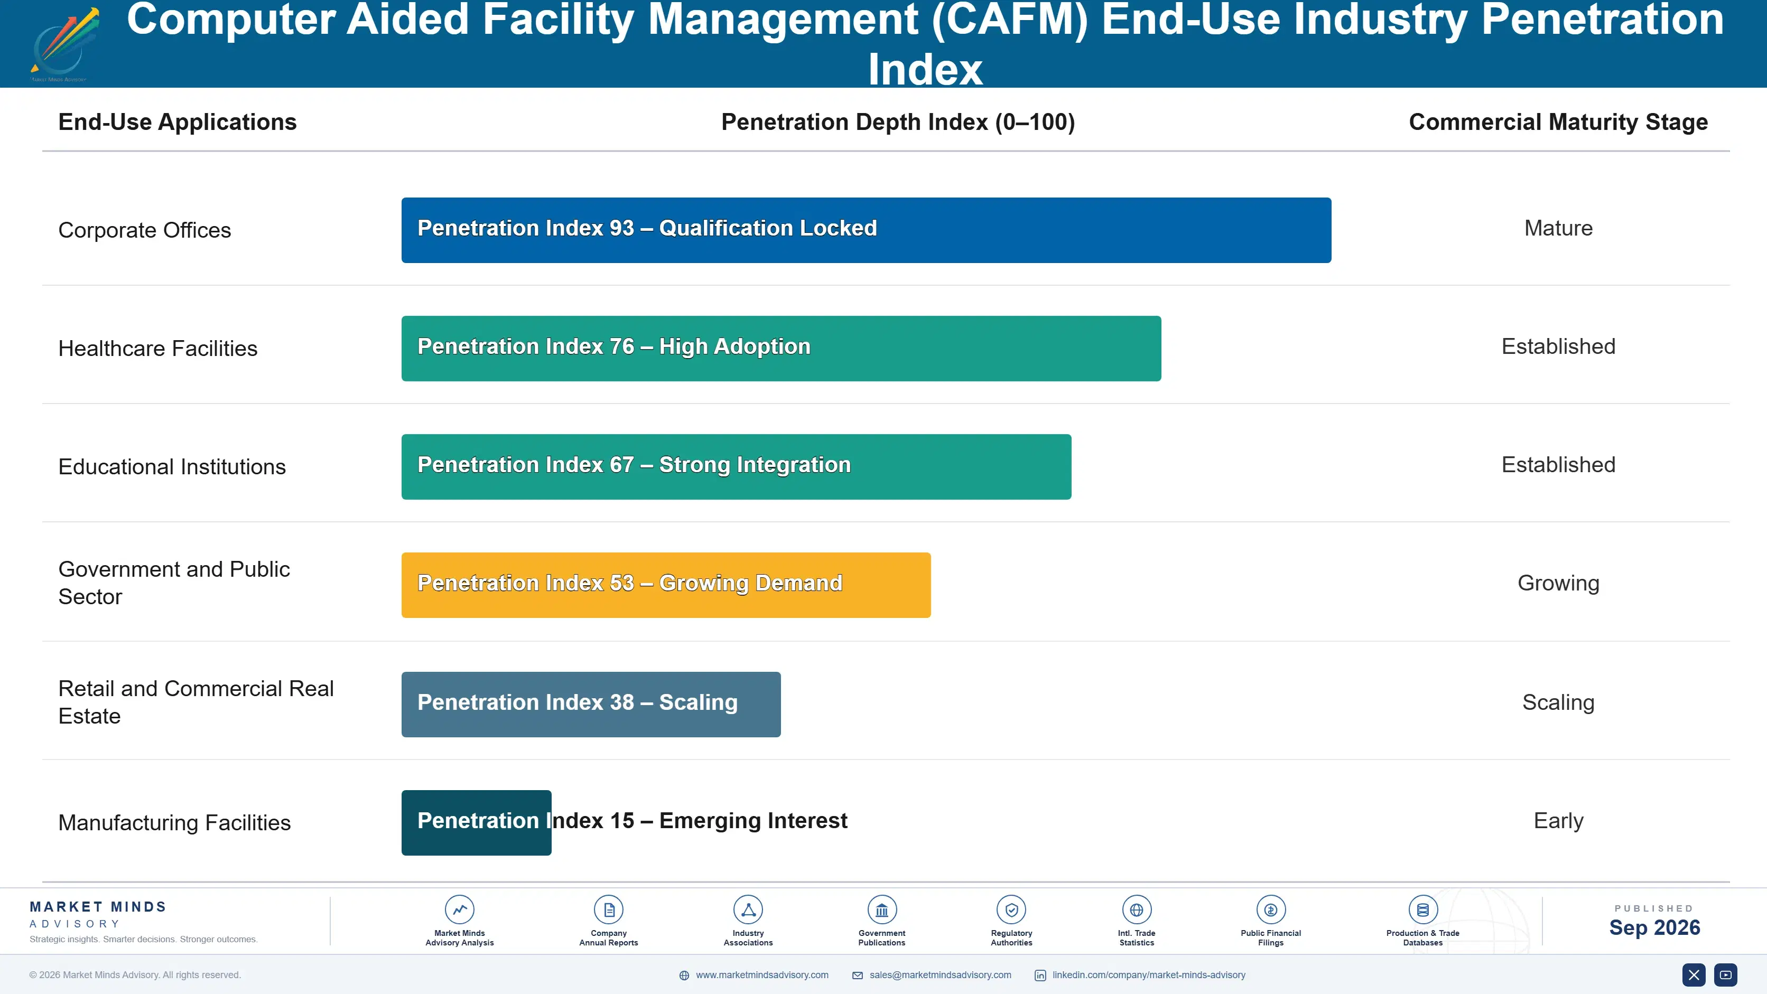This screenshot has height=994, width=1767.
Task: Click the sales@marketmindsadvisory.com email link
Action: click(941, 975)
